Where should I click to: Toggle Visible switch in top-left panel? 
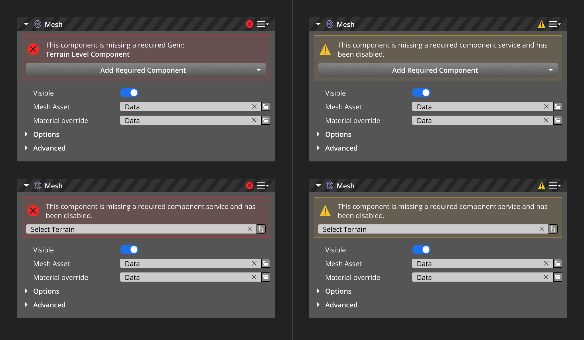130,92
